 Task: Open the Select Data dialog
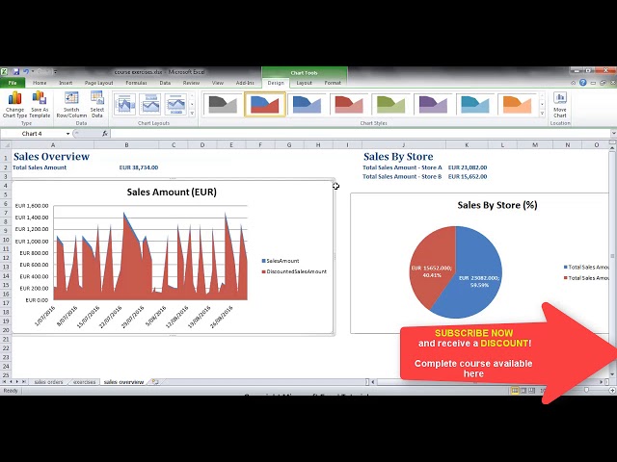pyautogui.click(x=96, y=105)
